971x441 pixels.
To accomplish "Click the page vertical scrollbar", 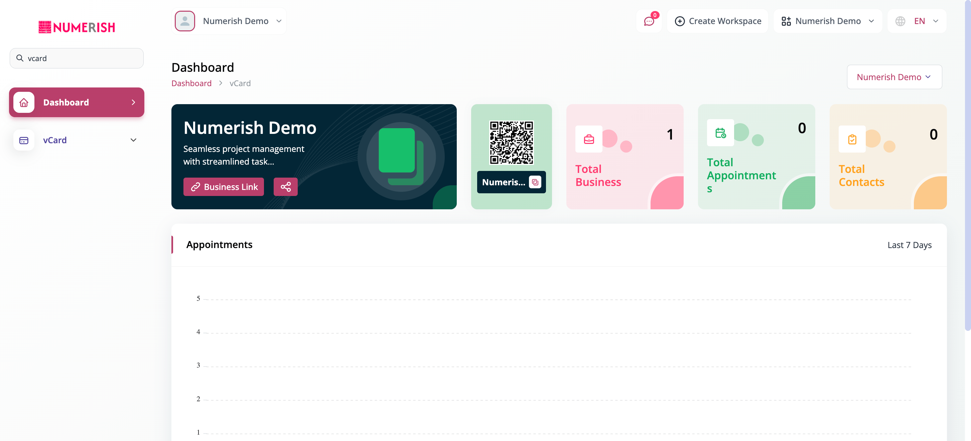I will [968, 165].
